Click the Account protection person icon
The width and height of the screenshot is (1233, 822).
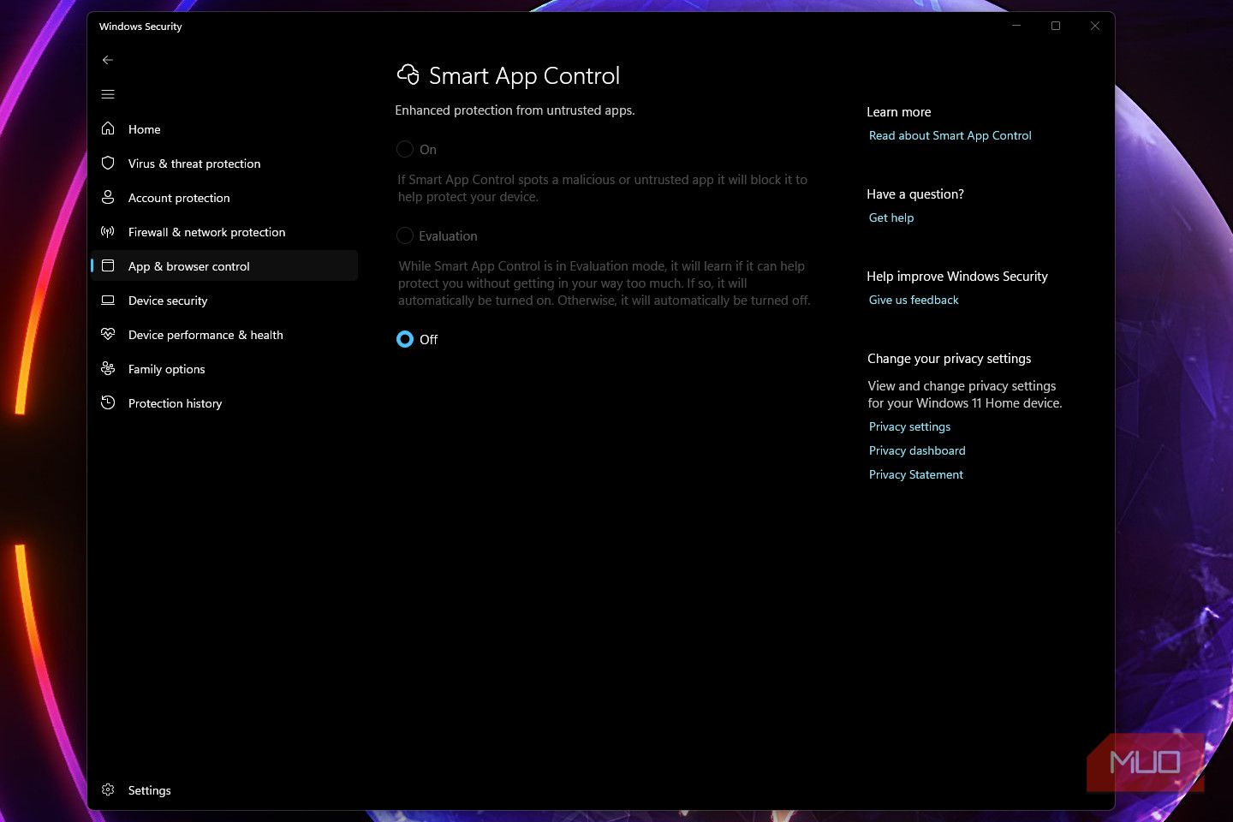tap(108, 197)
